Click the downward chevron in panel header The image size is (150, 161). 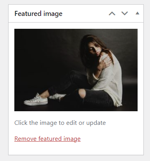[x=124, y=13]
